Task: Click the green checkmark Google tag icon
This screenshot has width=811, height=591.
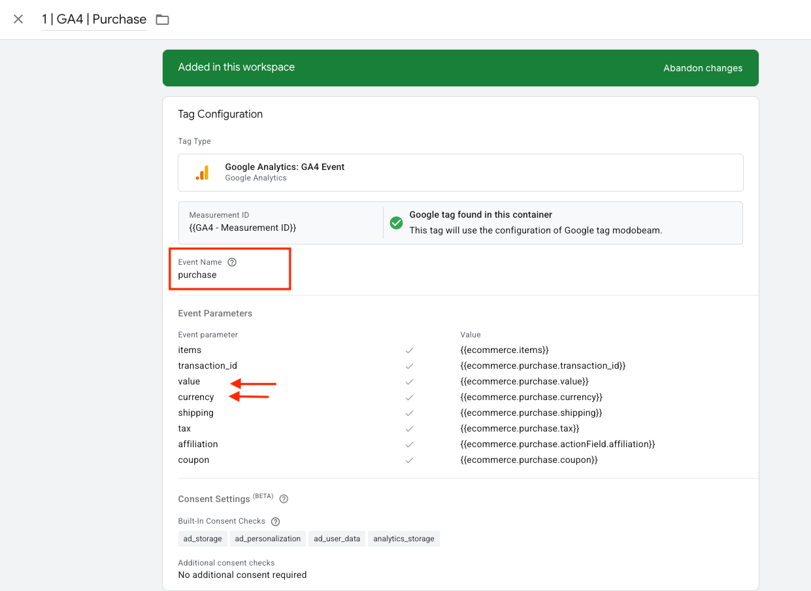Action: pyautogui.click(x=396, y=223)
